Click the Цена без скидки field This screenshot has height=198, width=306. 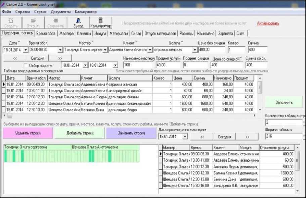point(212,50)
